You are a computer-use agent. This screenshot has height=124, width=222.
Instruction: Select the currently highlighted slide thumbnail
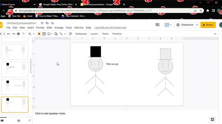(15, 105)
